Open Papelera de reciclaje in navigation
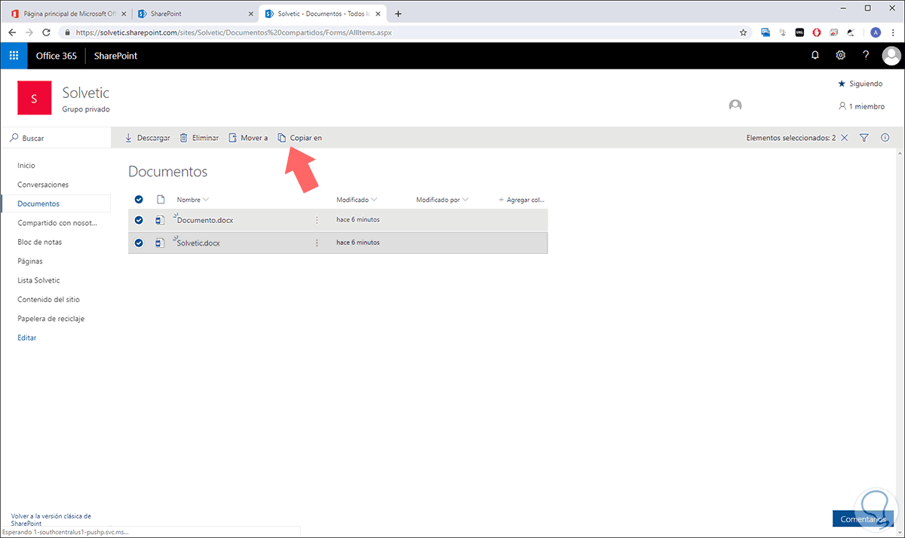The width and height of the screenshot is (905, 538). tap(51, 319)
